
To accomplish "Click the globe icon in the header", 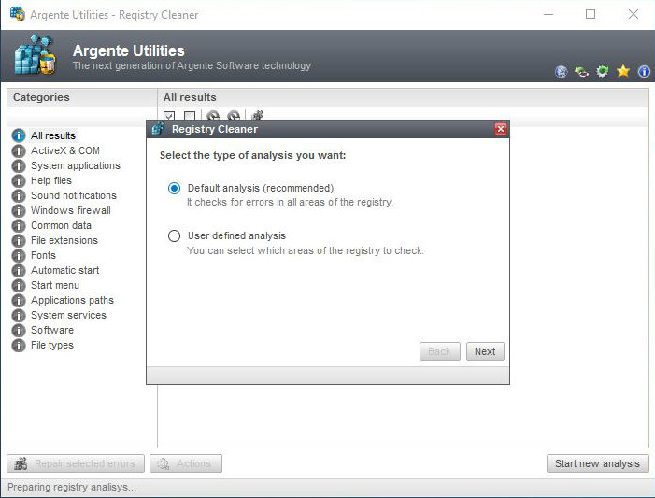I will (x=562, y=71).
